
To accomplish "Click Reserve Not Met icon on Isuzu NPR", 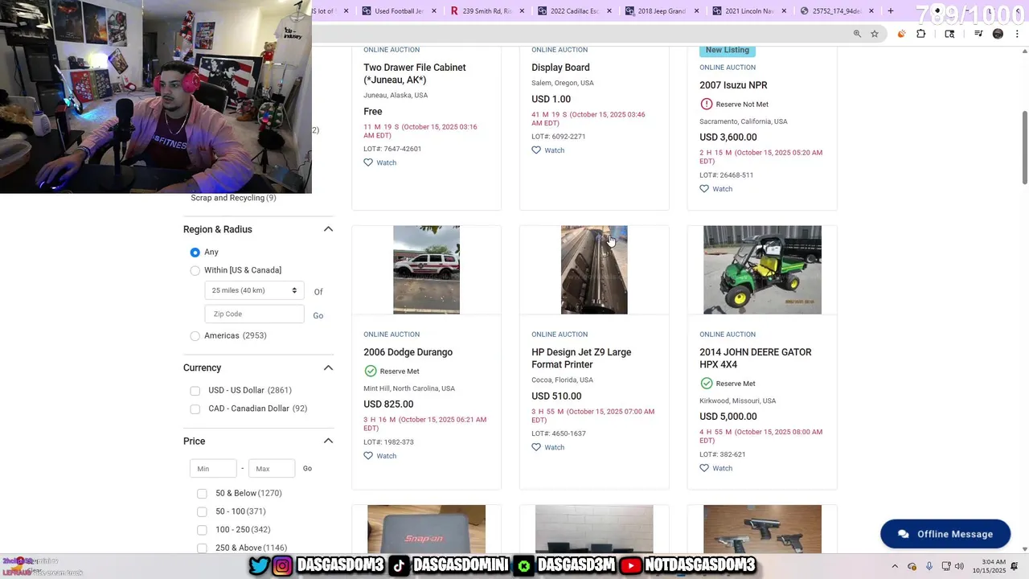I will coord(706,105).
